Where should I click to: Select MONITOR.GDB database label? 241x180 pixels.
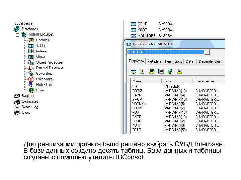pyautogui.click(x=41, y=34)
